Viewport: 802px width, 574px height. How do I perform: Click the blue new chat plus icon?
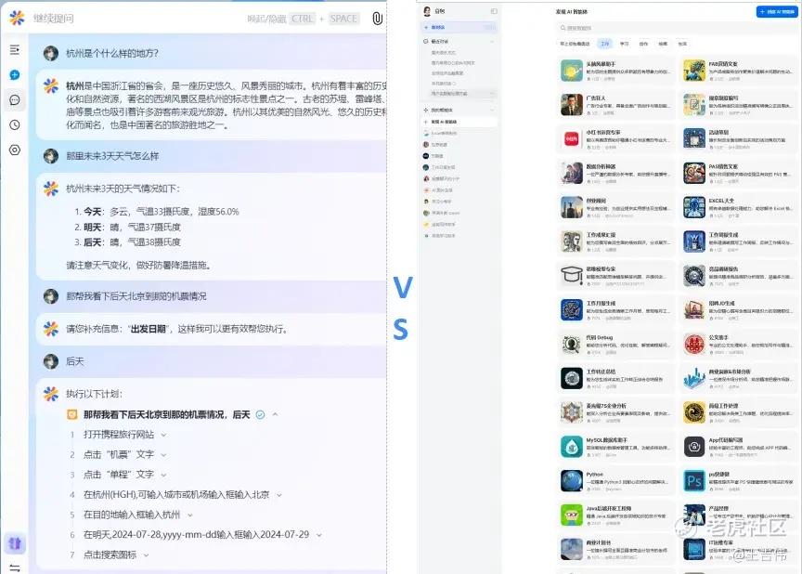click(15, 74)
